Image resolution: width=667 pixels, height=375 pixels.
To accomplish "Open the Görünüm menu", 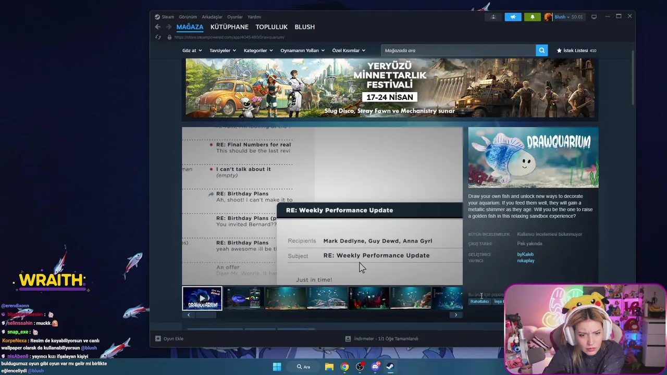I will click(x=188, y=17).
